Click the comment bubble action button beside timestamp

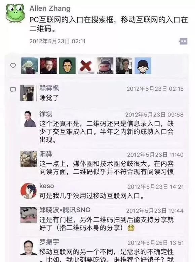[x=183, y=41]
